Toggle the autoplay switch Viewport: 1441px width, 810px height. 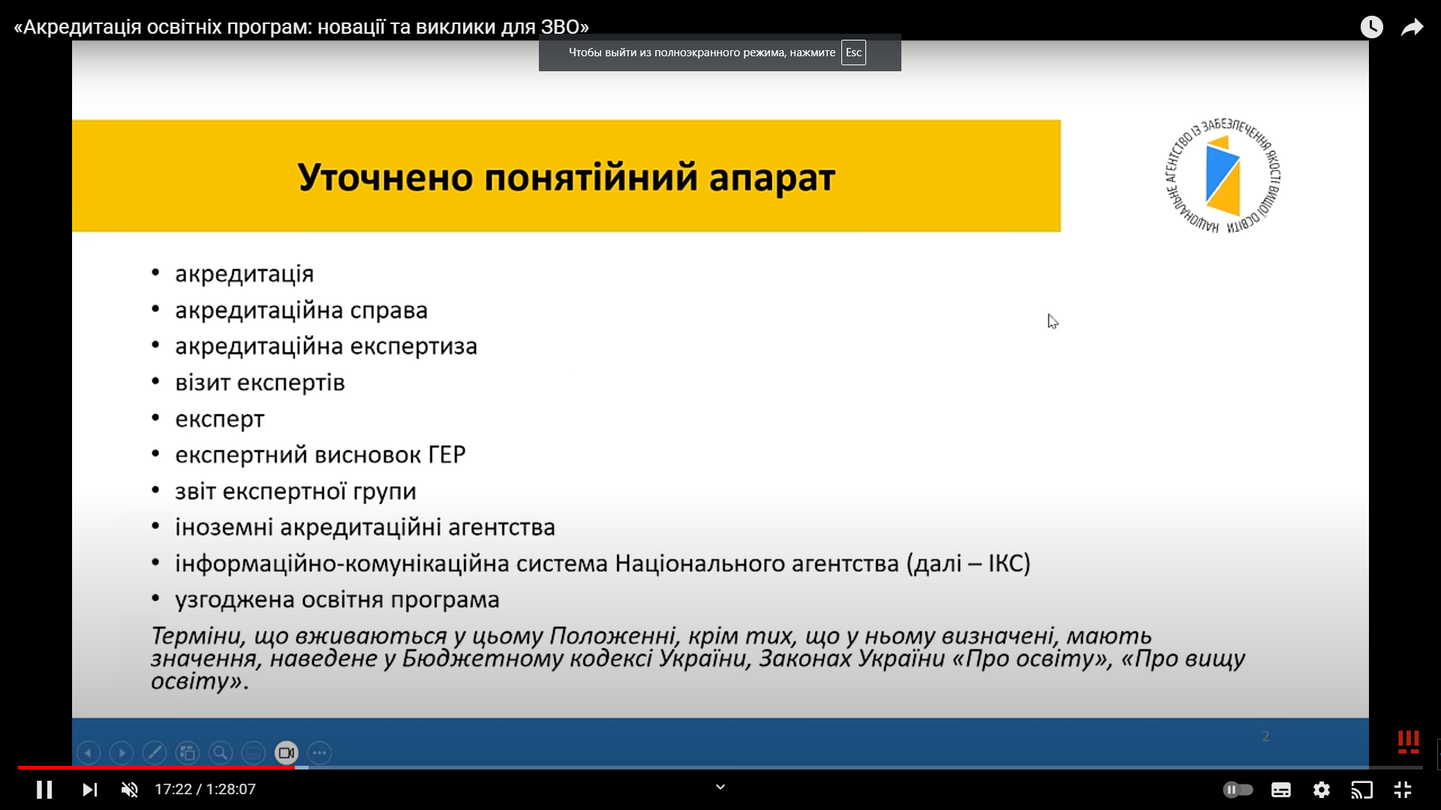coord(1238,790)
